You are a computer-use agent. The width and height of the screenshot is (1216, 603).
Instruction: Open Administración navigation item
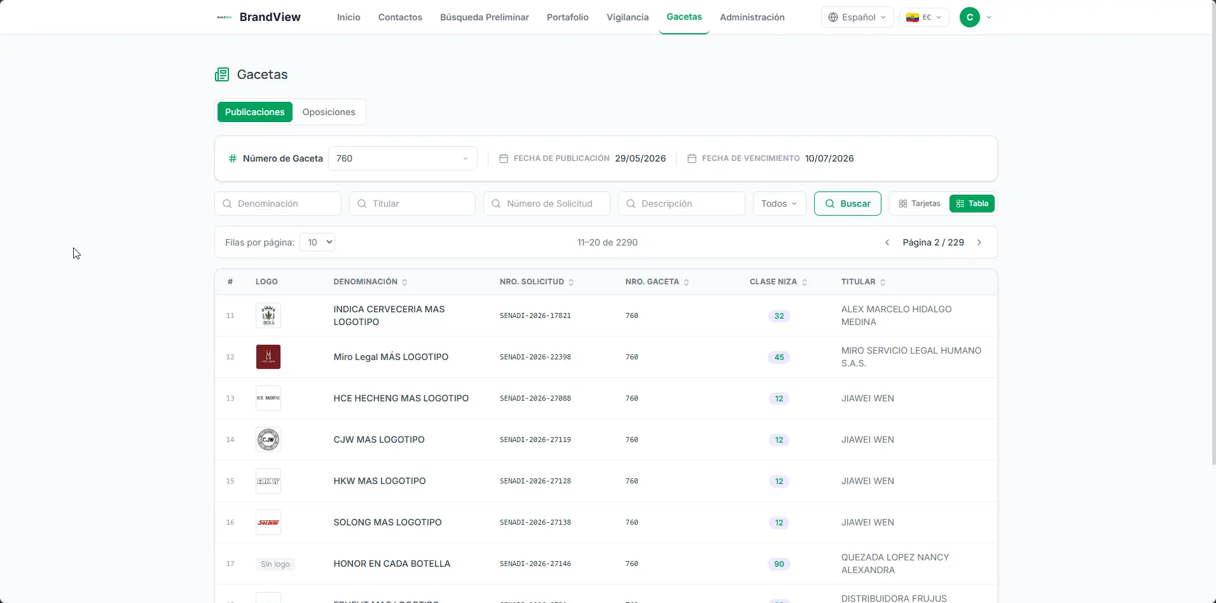[x=752, y=17]
